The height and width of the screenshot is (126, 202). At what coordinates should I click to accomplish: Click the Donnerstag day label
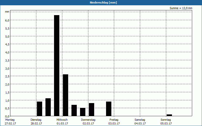pyautogui.click(x=88, y=120)
